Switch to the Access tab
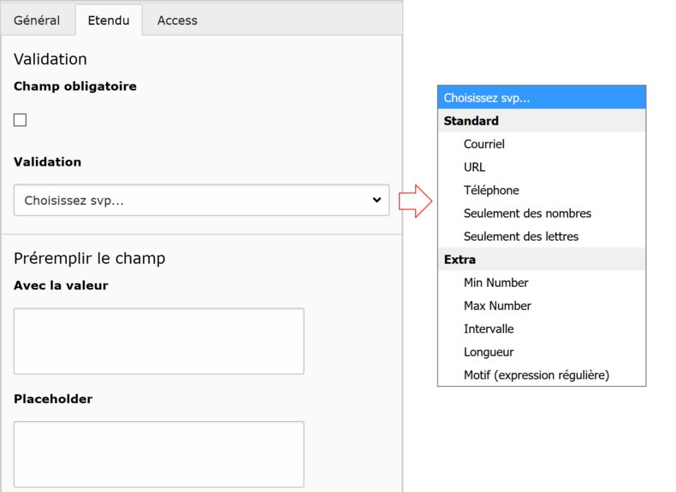Screen dimensions: 676x492 (177, 20)
